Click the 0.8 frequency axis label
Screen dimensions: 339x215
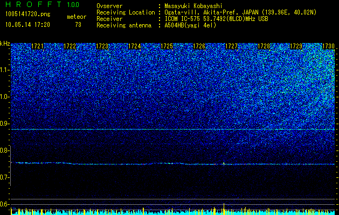click(5, 150)
